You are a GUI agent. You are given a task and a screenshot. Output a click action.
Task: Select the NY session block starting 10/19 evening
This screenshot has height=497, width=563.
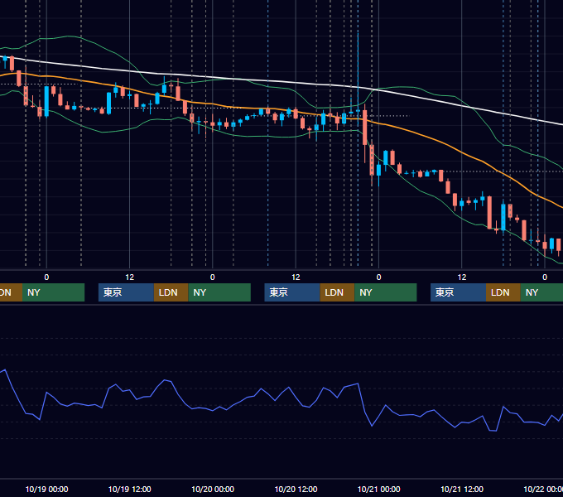[x=219, y=292]
